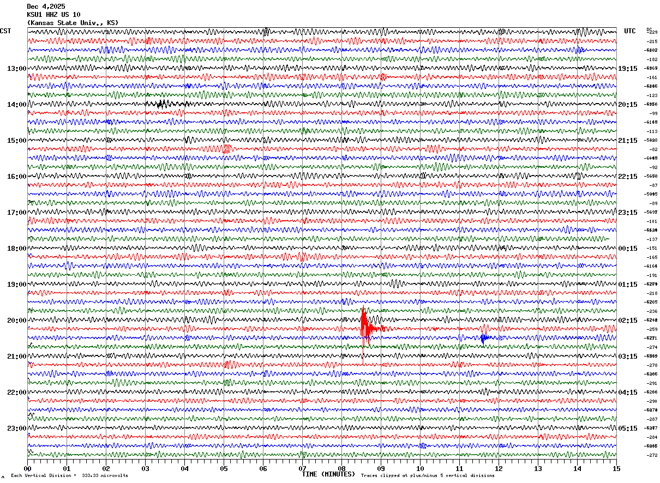Click the 22:15 UTC time label
Screen dimensions: 660x483
pos(628,177)
